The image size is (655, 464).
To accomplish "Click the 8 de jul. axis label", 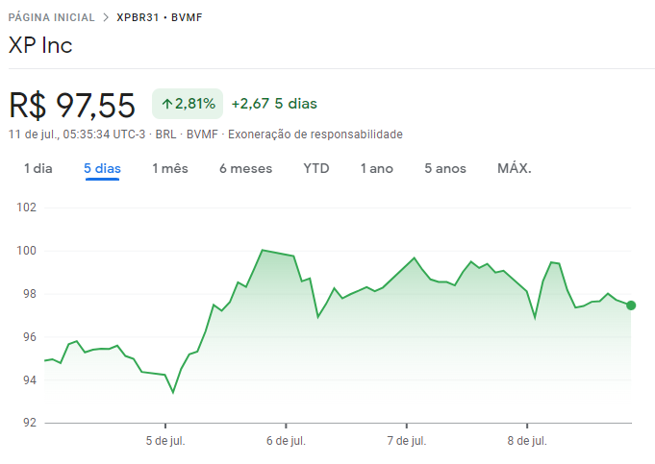I will [527, 441].
